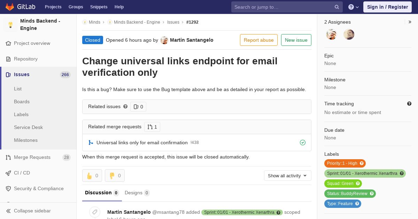This screenshot has height=219, width=418.
Task: Click the Related issues count badge
Action: [138, 107]
